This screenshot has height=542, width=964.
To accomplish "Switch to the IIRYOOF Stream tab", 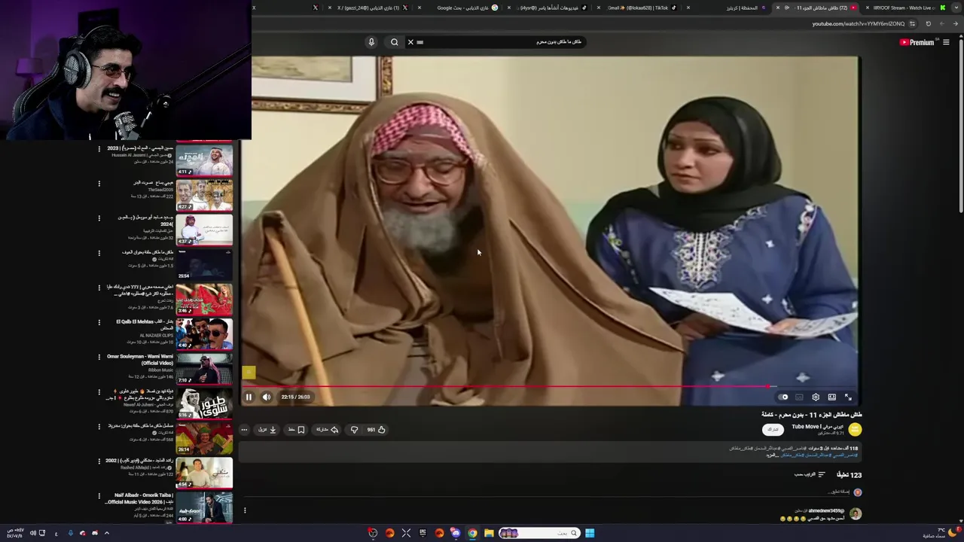I will click(904, 8).
